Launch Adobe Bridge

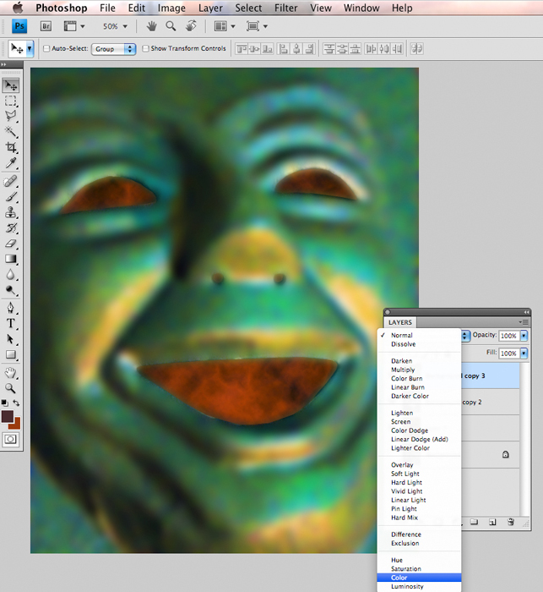(x=46, y=26)
